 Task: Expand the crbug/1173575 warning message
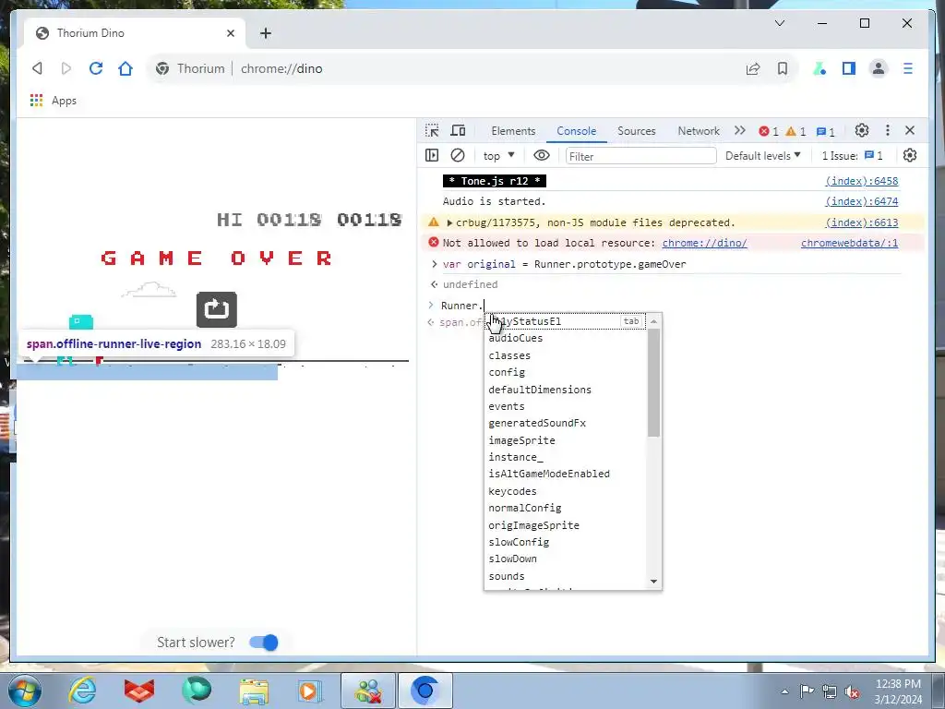(x=449, y=222)
